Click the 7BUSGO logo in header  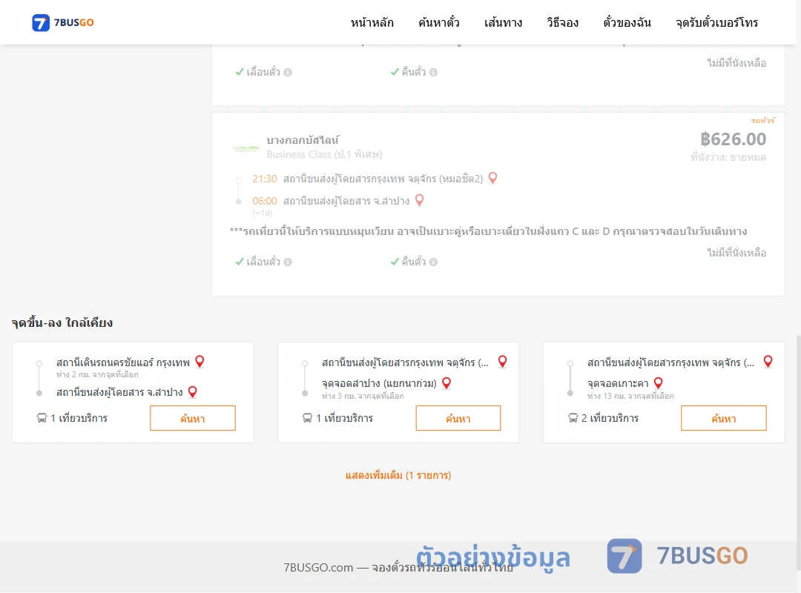(63, 22)
